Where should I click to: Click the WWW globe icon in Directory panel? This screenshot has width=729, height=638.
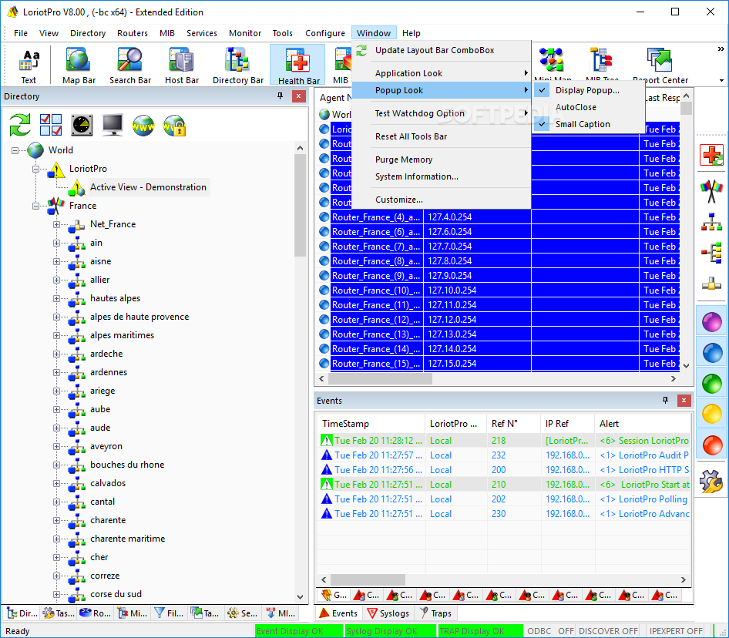coord(143,125)
